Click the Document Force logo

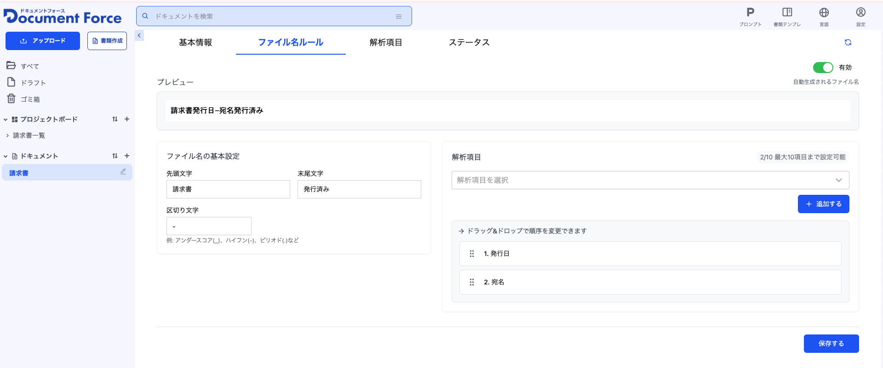coord(63,16)
